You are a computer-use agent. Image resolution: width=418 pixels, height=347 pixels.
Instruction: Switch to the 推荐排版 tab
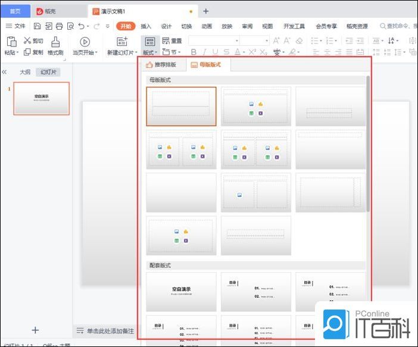point(161,64)
